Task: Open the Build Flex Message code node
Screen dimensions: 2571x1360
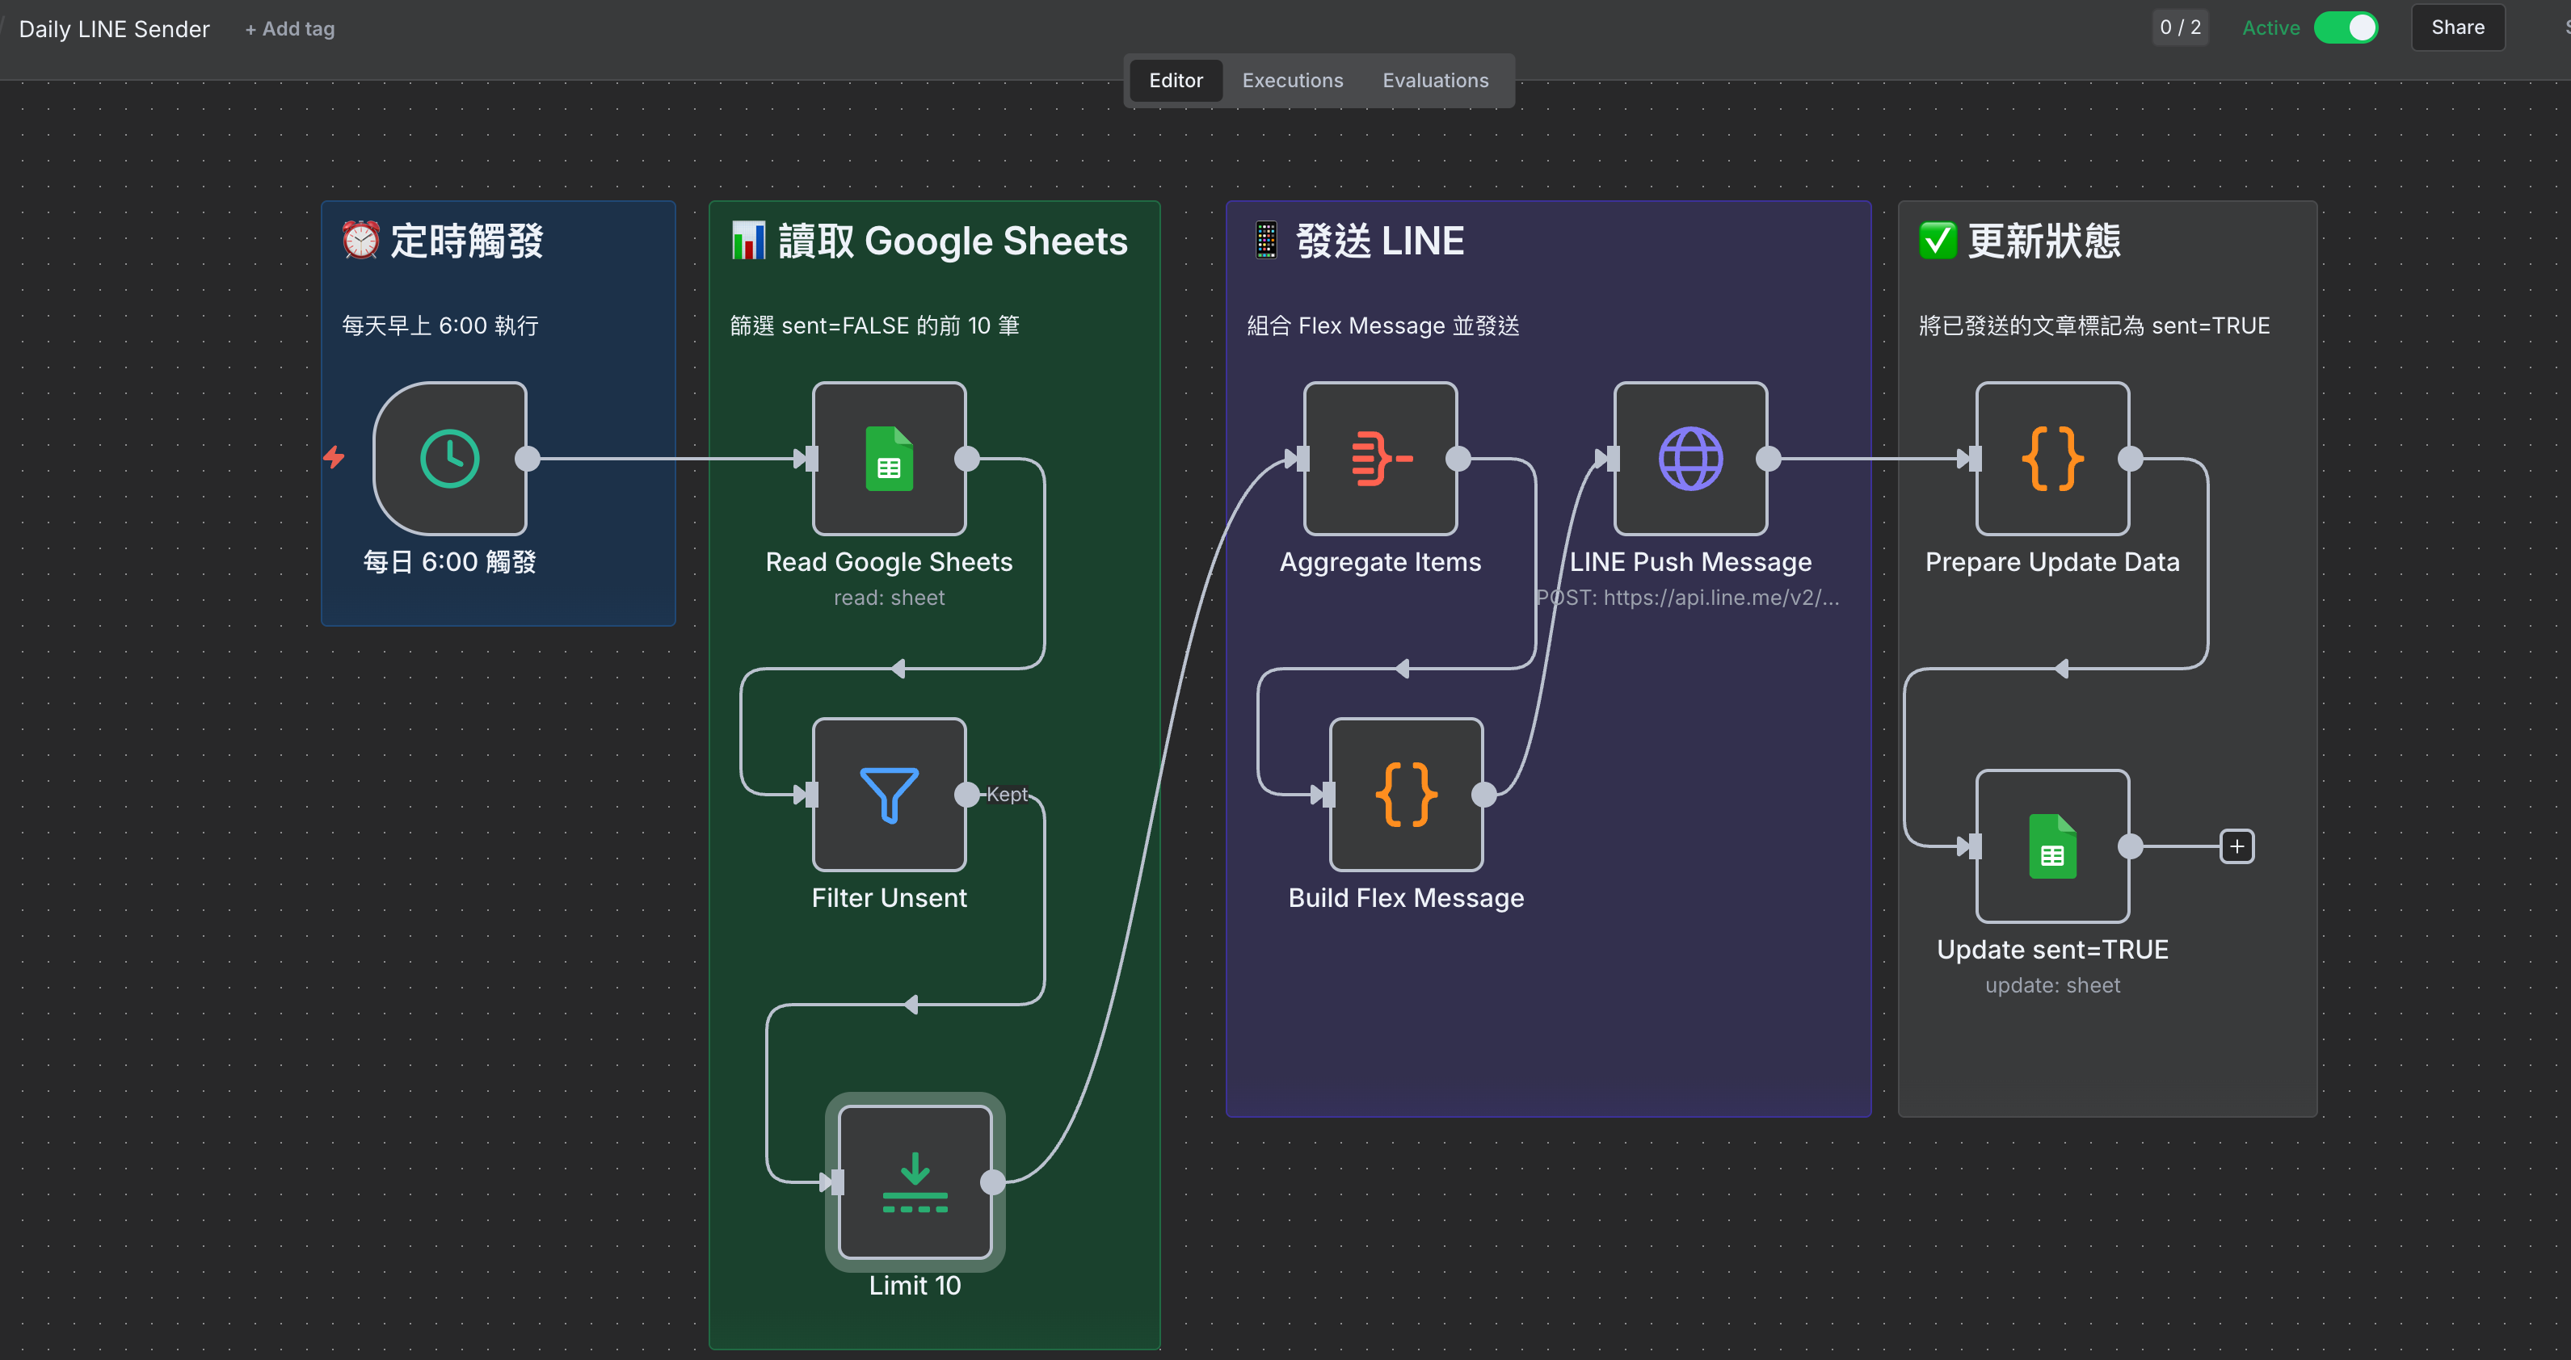Action: pos(1405,794)
